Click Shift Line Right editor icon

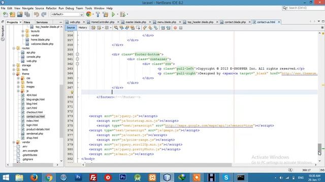click(x=168, y=28)
